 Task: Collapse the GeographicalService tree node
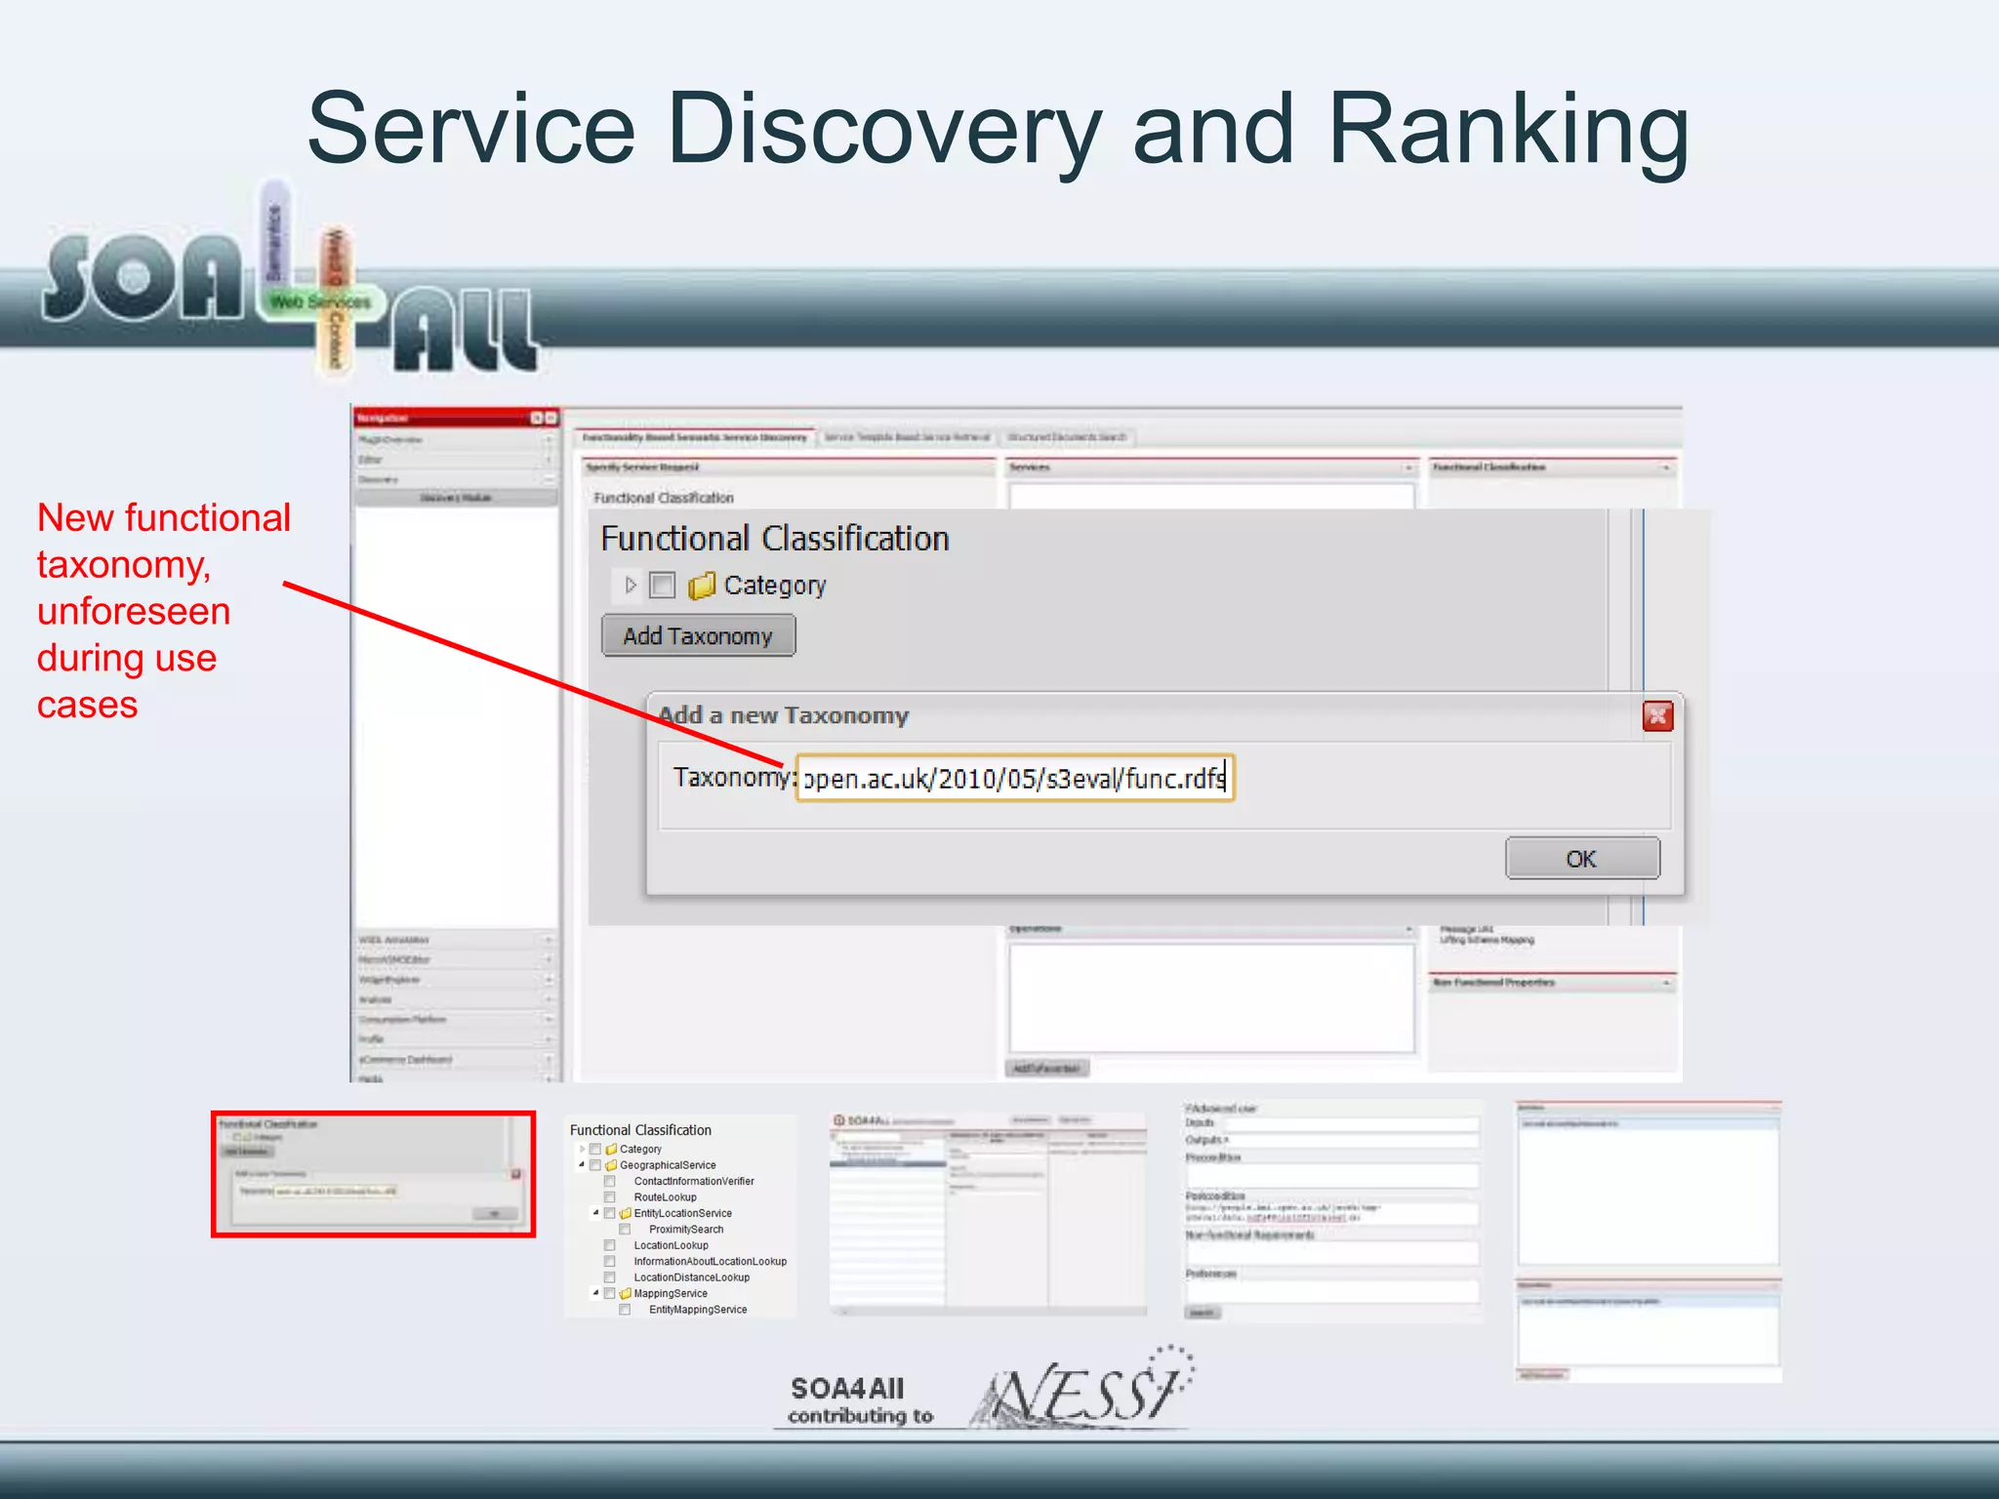[582, 1164]
